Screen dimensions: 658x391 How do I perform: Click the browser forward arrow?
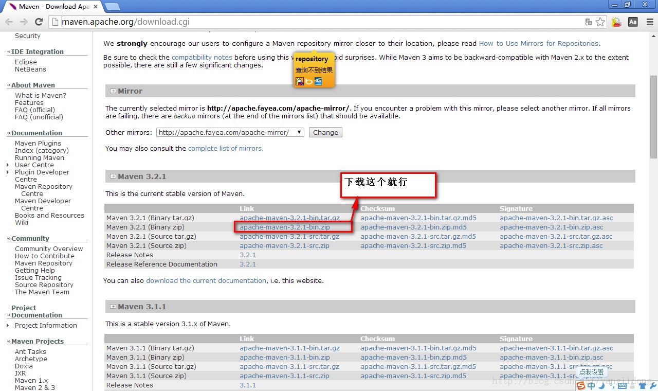click(x=24, y=22)
